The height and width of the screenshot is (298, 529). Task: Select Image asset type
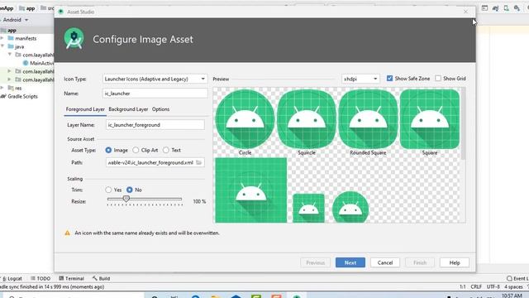(108, 150)
